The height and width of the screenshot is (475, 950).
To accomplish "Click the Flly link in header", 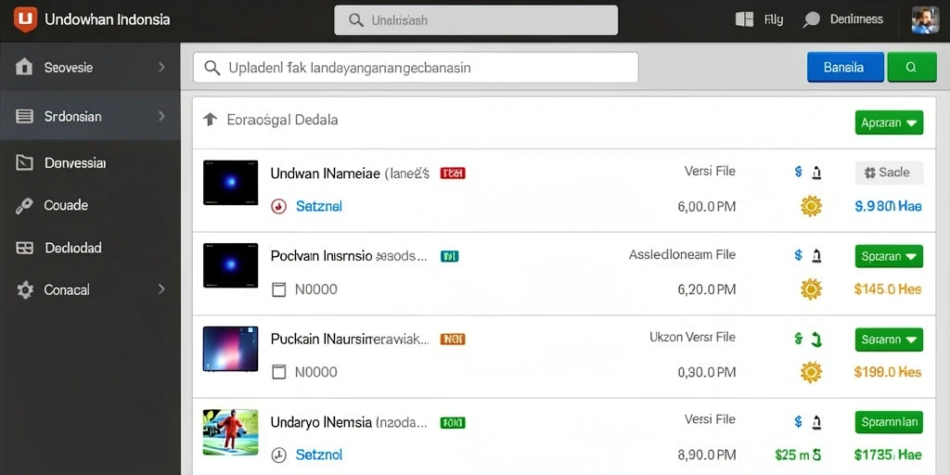I will pyautogui.click(x=774, y=20).
